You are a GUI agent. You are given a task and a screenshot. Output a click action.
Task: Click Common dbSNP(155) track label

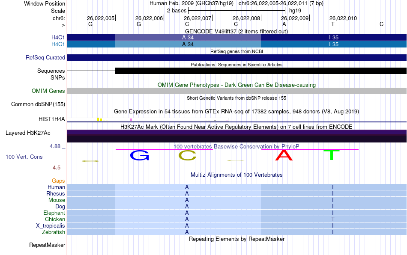[x=38, y=104]
